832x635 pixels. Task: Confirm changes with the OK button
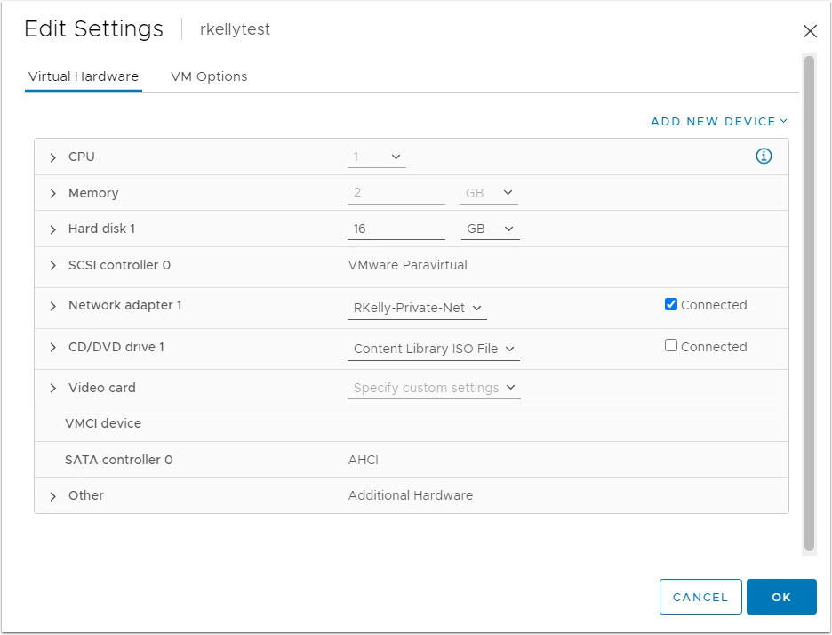coord(781,597)
